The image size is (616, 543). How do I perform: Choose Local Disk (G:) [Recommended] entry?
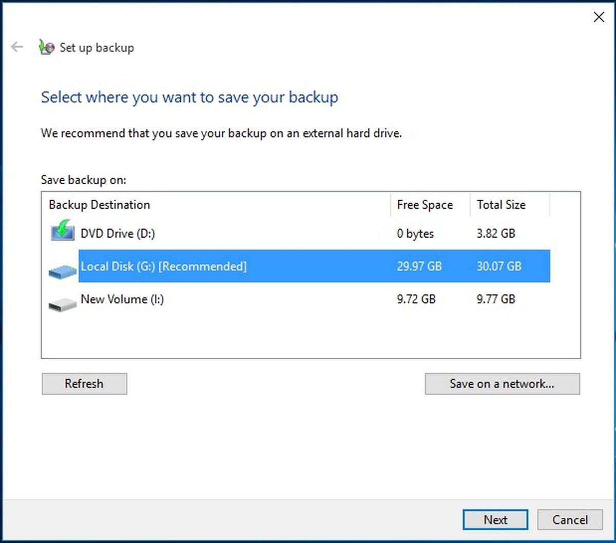click(314, 266)
